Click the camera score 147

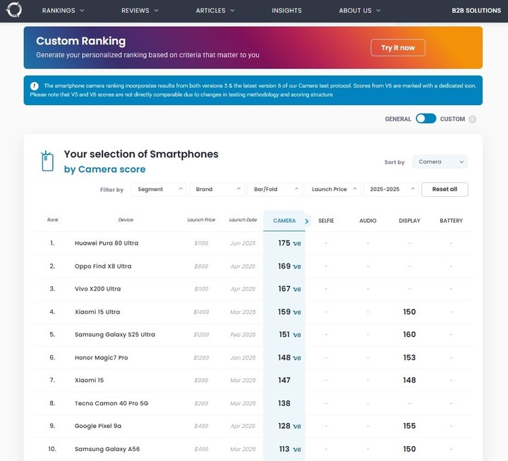[284, 381]
